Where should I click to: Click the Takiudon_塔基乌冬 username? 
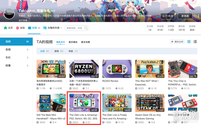34,11
